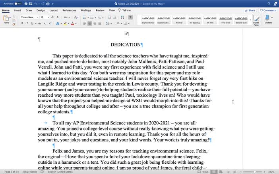Apply the No Spacing style
The width and height of the screenshot is (279, 174).
click(x=194, y=20)
